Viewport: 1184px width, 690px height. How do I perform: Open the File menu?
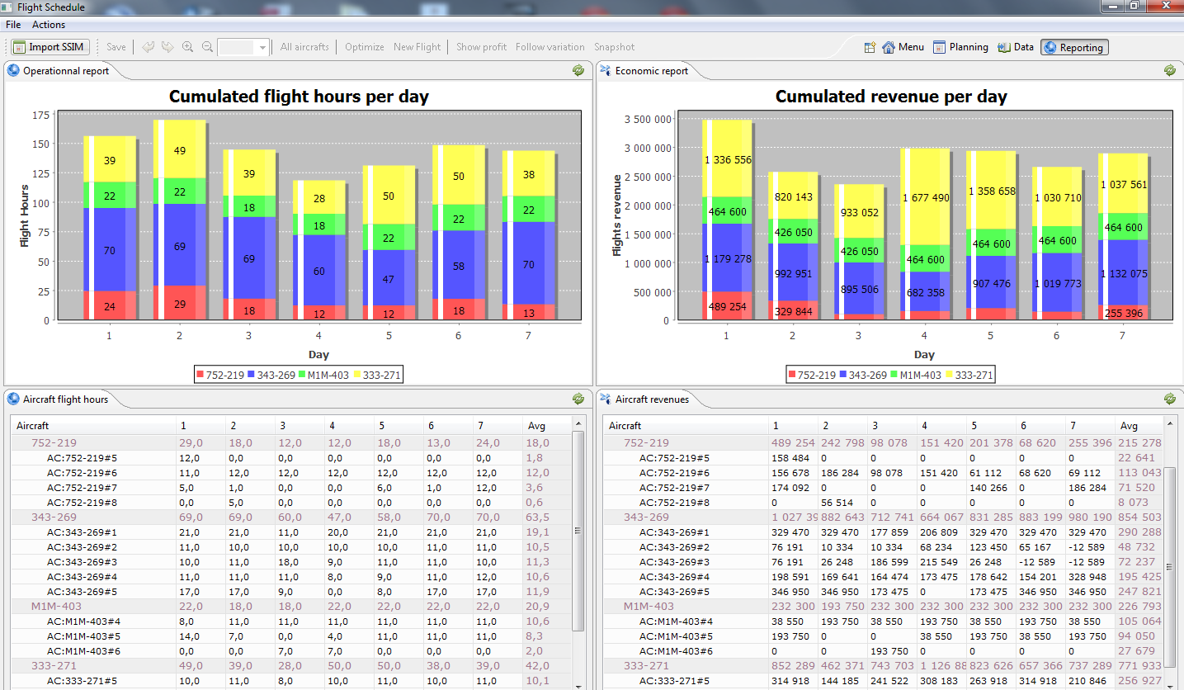pyautogui.click(x=13, y=25)
